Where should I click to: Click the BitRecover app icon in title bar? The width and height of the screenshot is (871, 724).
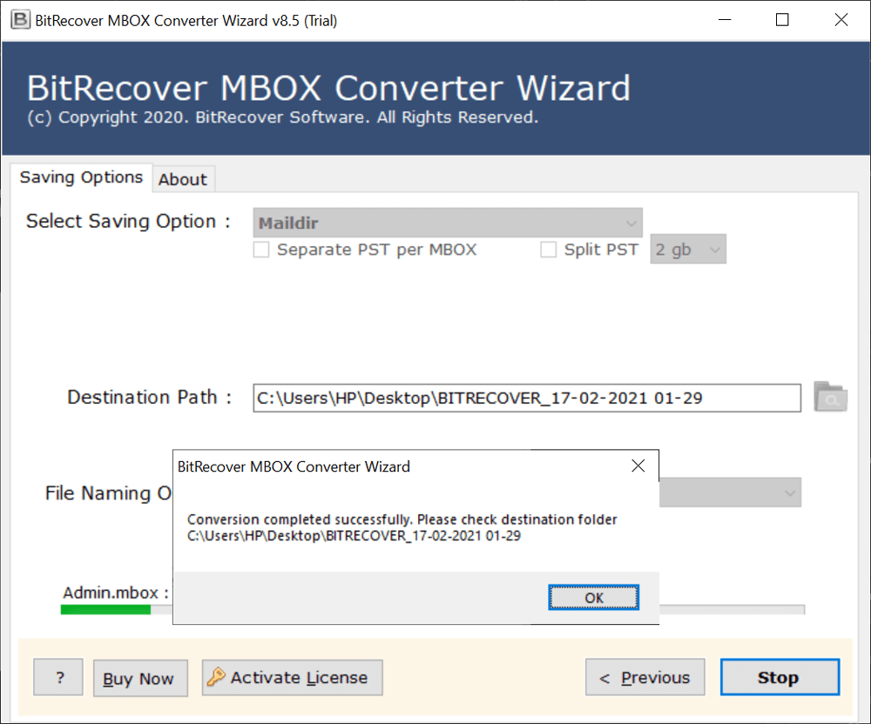20,20
